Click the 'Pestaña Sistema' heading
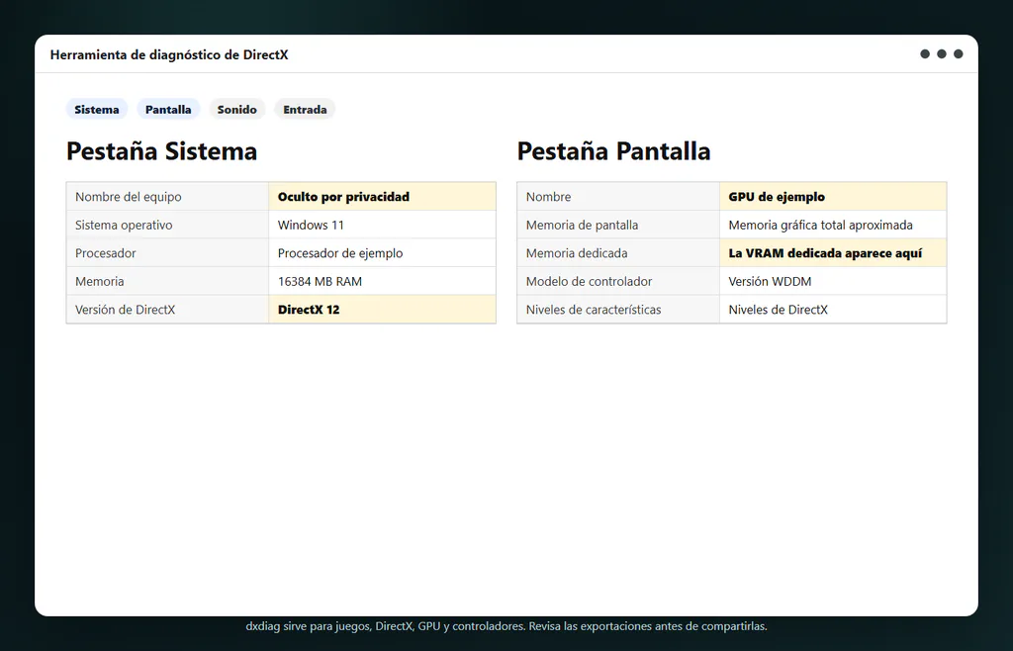This screenshot has height=651, width=1013. [161, 151]
